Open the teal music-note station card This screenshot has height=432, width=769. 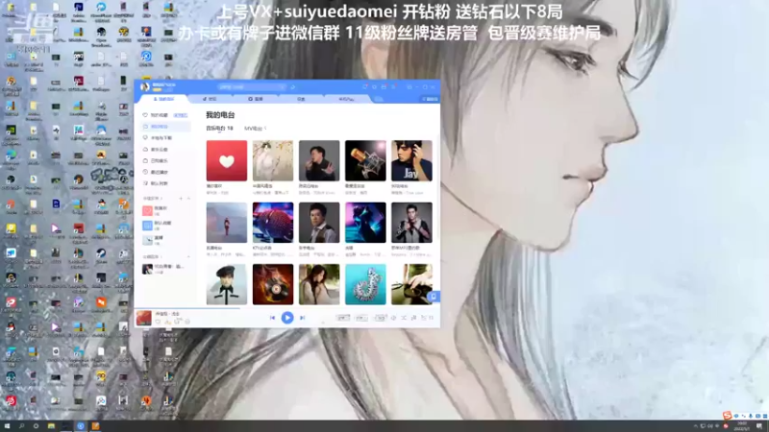(x=365, y=284)
